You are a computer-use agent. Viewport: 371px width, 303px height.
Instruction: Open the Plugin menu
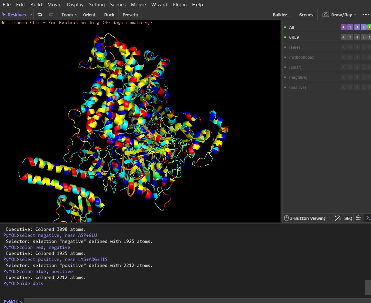pyautogui.click(x=180, y=5)
